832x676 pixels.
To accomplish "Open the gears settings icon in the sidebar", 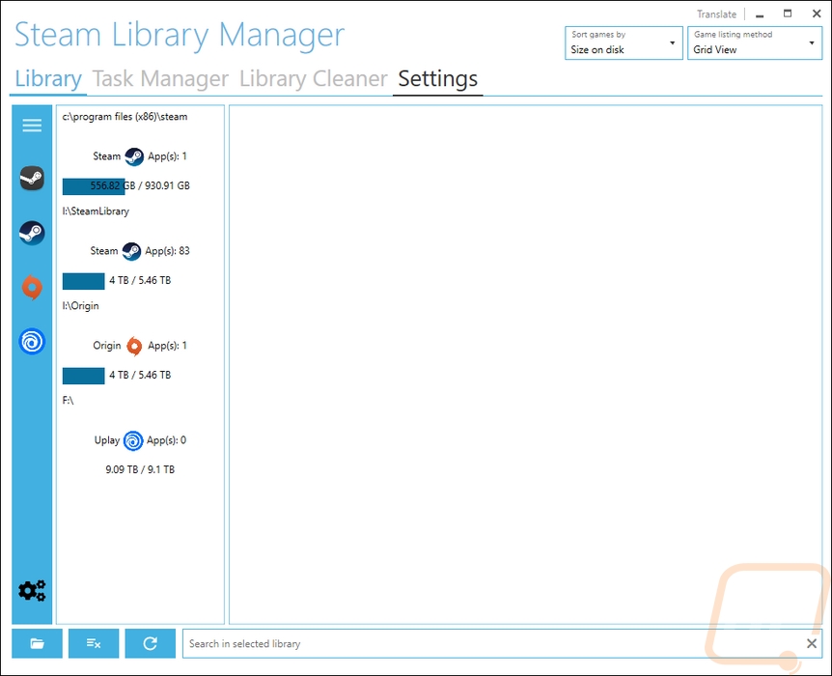I will point(32,590).
